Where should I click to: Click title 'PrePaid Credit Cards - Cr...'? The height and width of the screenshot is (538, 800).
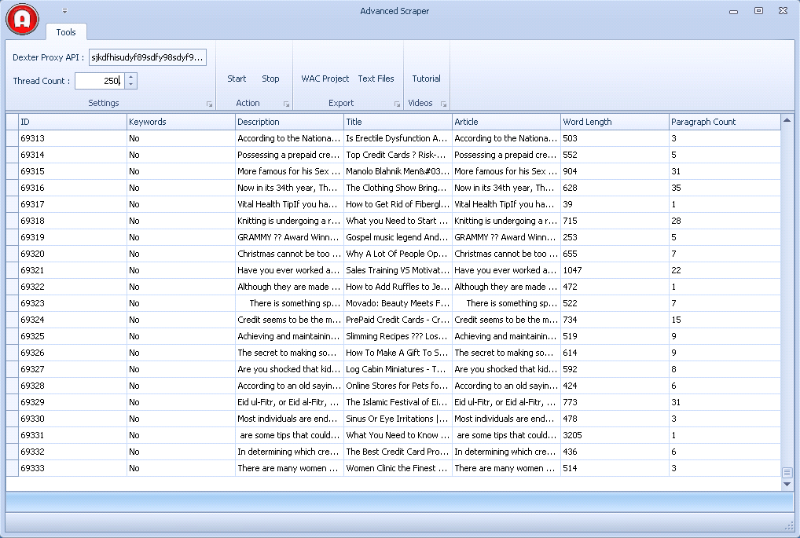coord(398,320)
